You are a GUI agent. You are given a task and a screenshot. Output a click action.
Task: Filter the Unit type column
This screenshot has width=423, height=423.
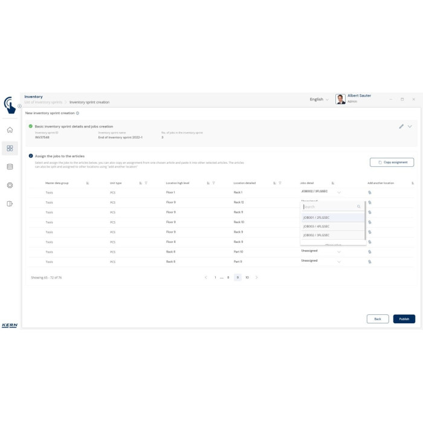tap(146, 183)
